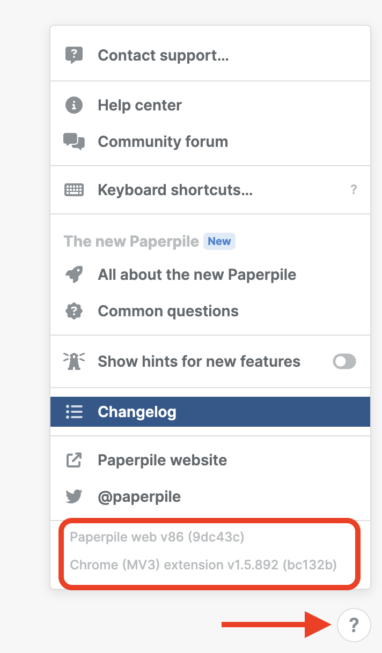
Task: Open Contact support menu item
Action: click(163, 55)
